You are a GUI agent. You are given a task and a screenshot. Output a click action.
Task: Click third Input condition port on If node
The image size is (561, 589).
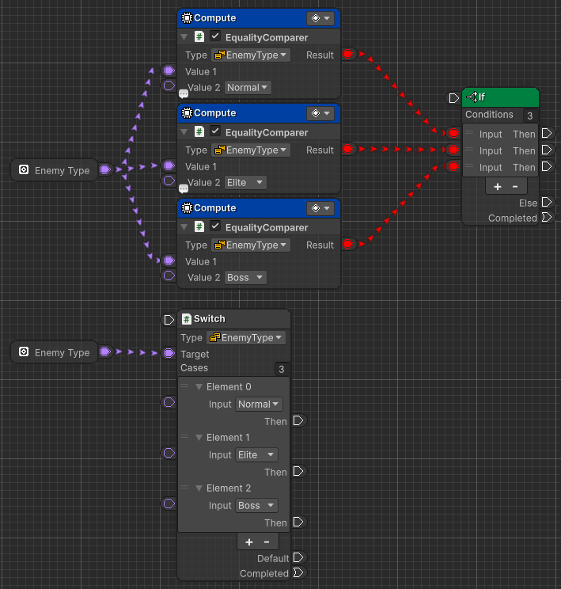(453, 166)
